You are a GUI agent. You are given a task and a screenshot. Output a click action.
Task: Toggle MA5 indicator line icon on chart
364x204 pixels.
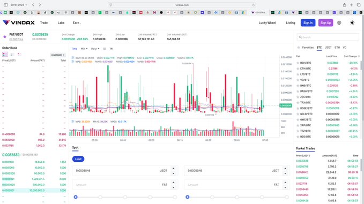[x=73, y=62]
